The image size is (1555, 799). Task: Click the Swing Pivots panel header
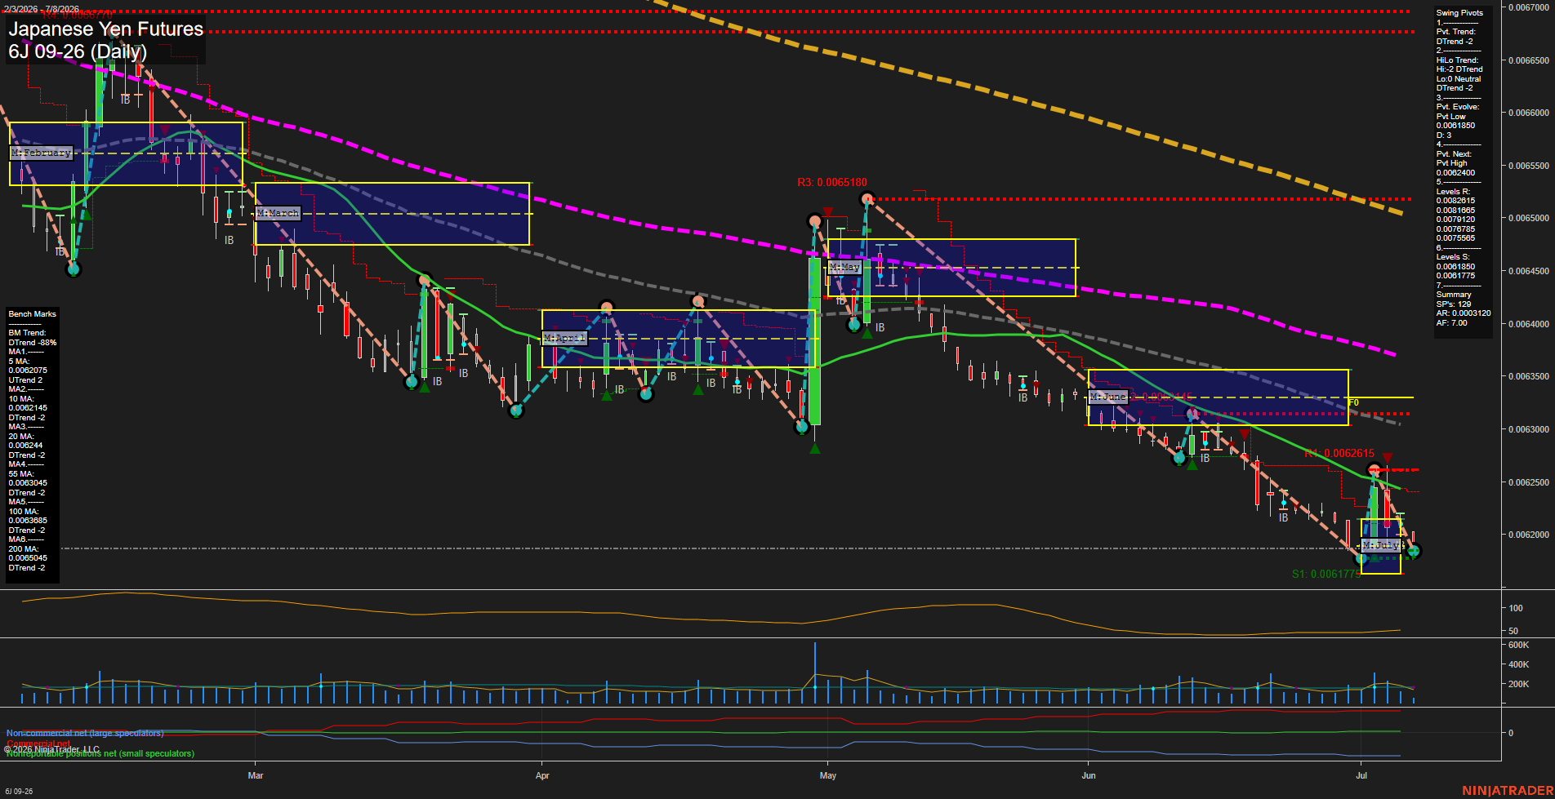click(x=1459, y=13)
